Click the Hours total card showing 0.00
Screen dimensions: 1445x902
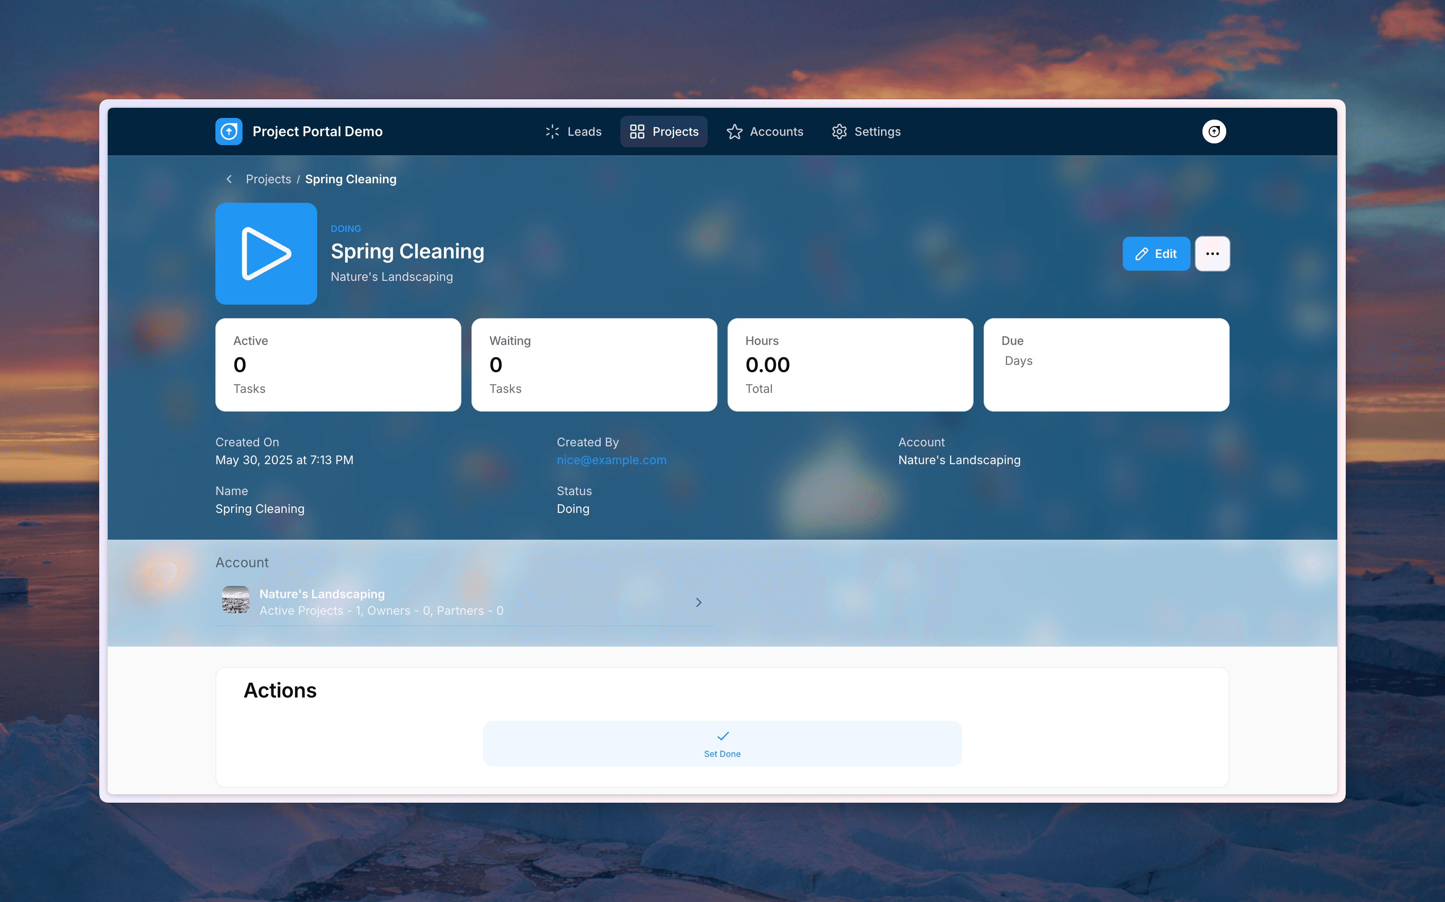click(x=850, y=364)
